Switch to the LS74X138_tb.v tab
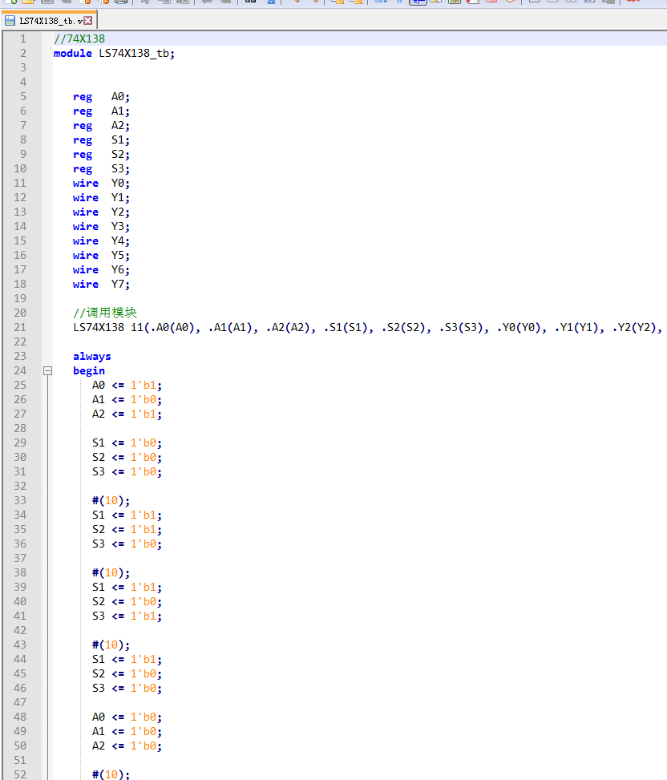 pyautogui.click(x=44, y=22)
